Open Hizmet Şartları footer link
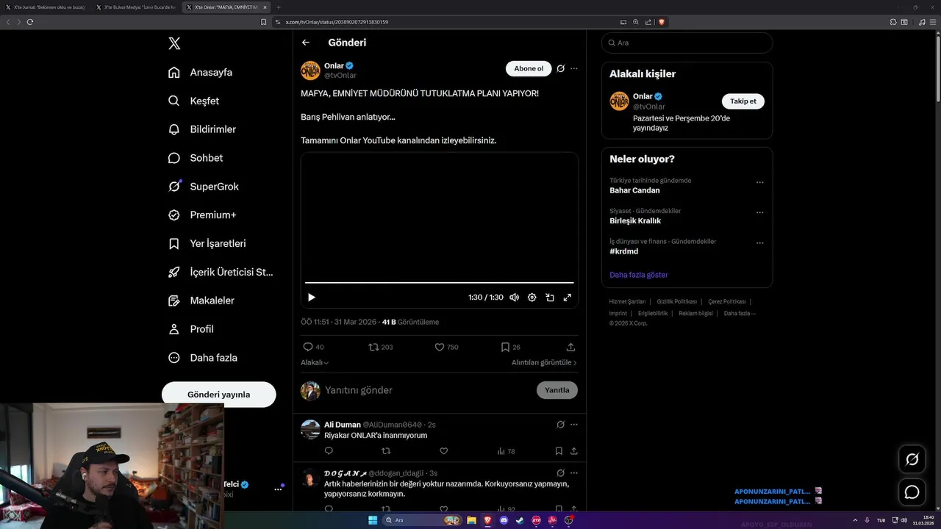 point(627,302)
